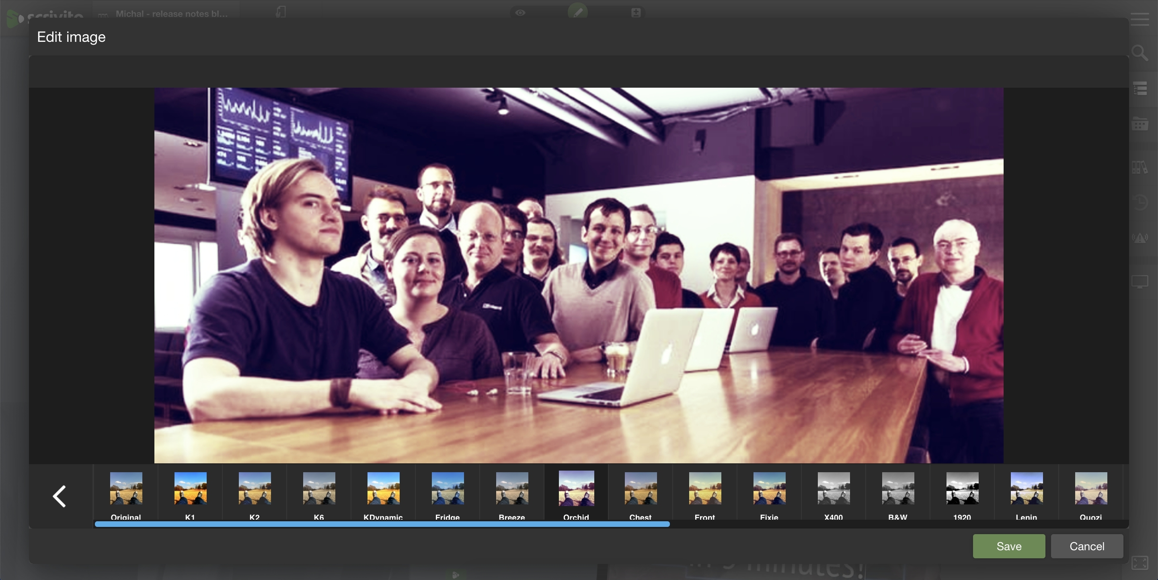Click the search magnifier icon in sidebar

[1140, 53]
